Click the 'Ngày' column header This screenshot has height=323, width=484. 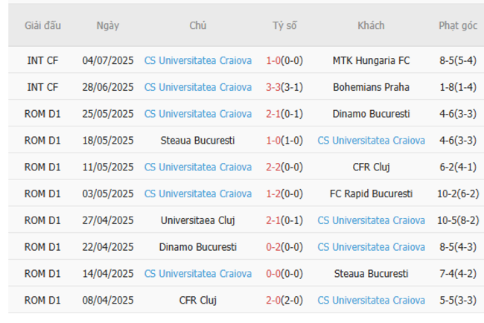[x=108, y=25]
